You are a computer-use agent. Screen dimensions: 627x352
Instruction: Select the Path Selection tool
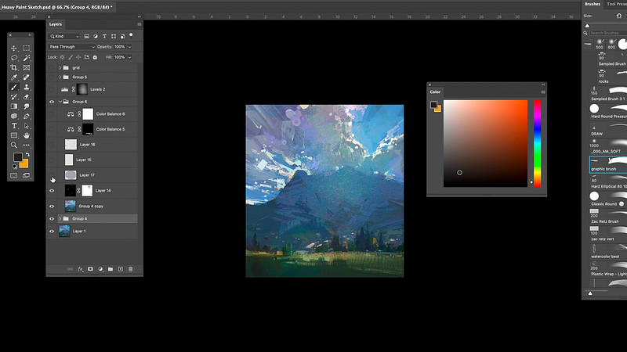pyautogui.click(x=27, y=126)
